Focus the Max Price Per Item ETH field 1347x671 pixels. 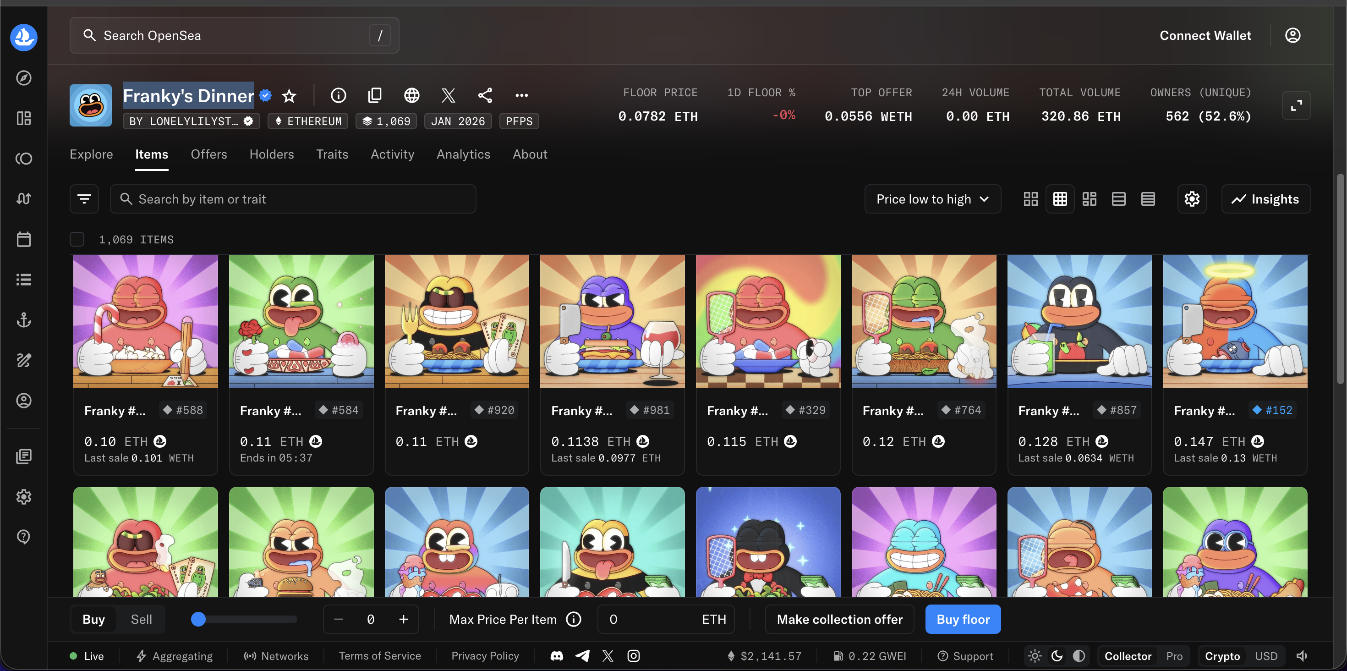click(666, 619)
